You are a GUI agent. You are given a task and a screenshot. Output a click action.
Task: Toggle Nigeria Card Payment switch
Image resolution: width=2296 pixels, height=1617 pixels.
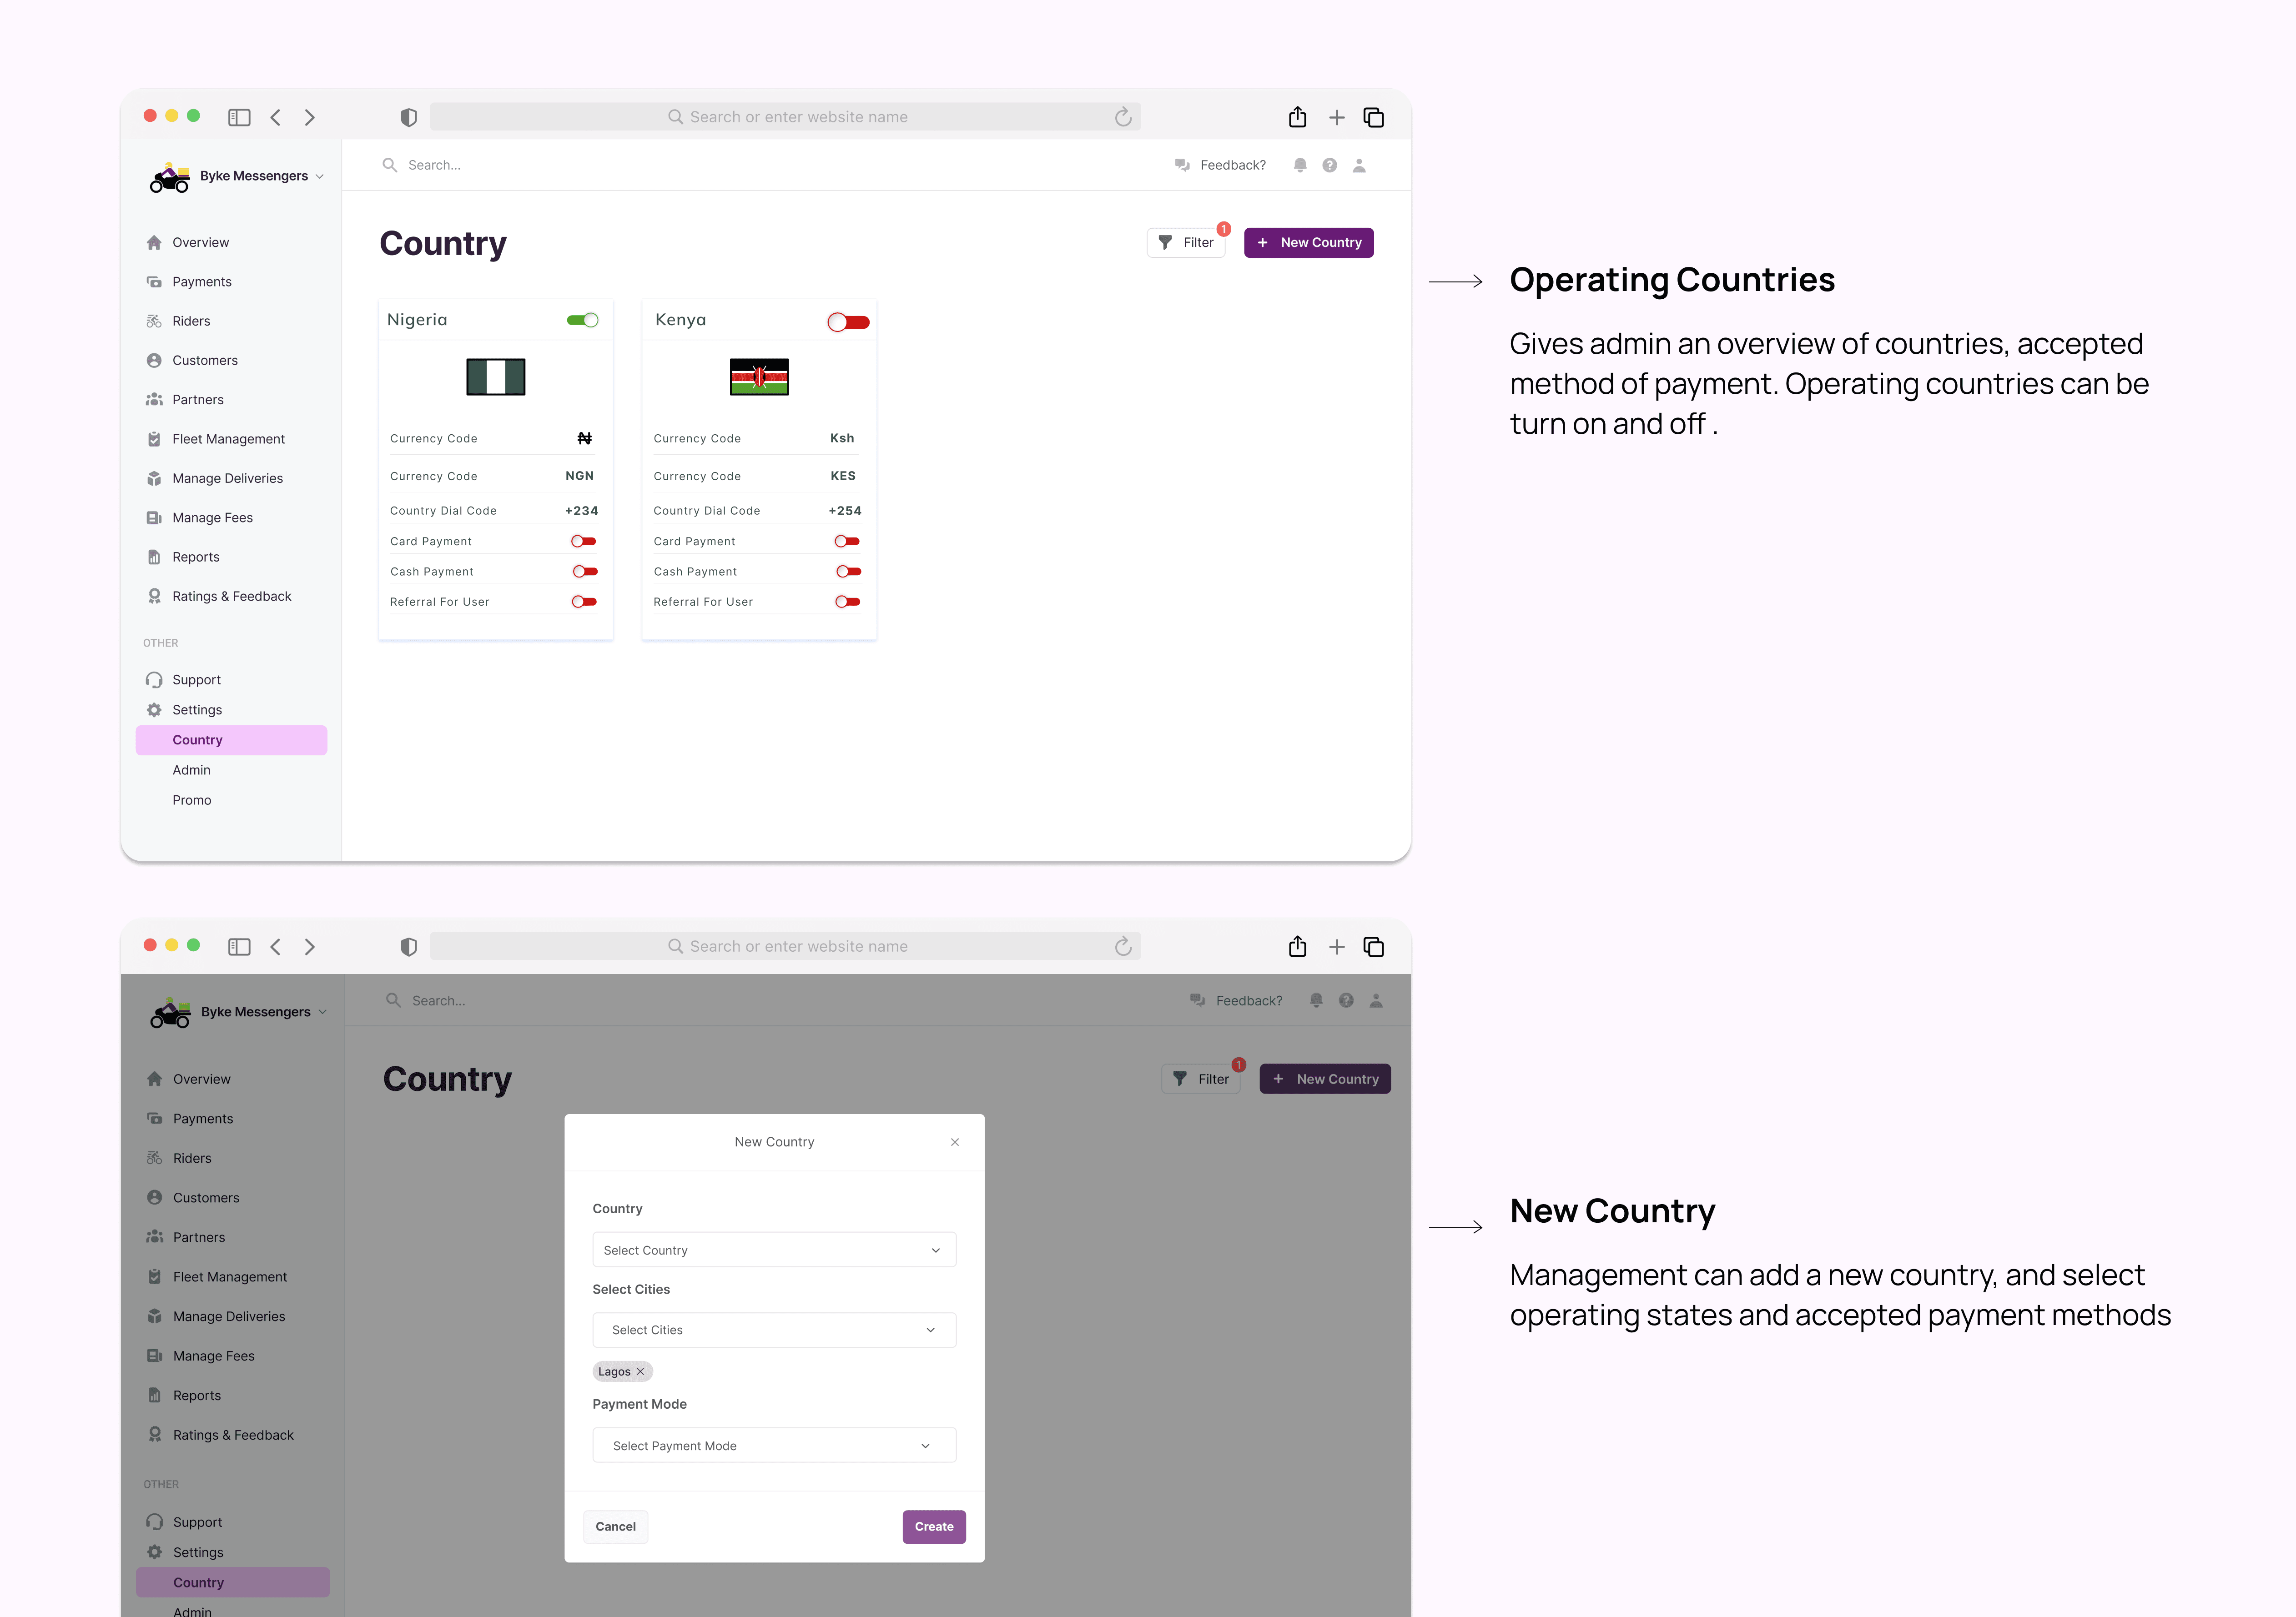(x=583, y=541)
